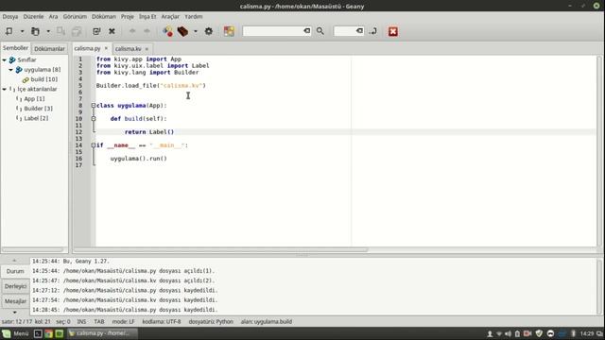This screenshot has height=340, width=605.
Task: Open the İnşa Et menu
Action: point(147,17)
